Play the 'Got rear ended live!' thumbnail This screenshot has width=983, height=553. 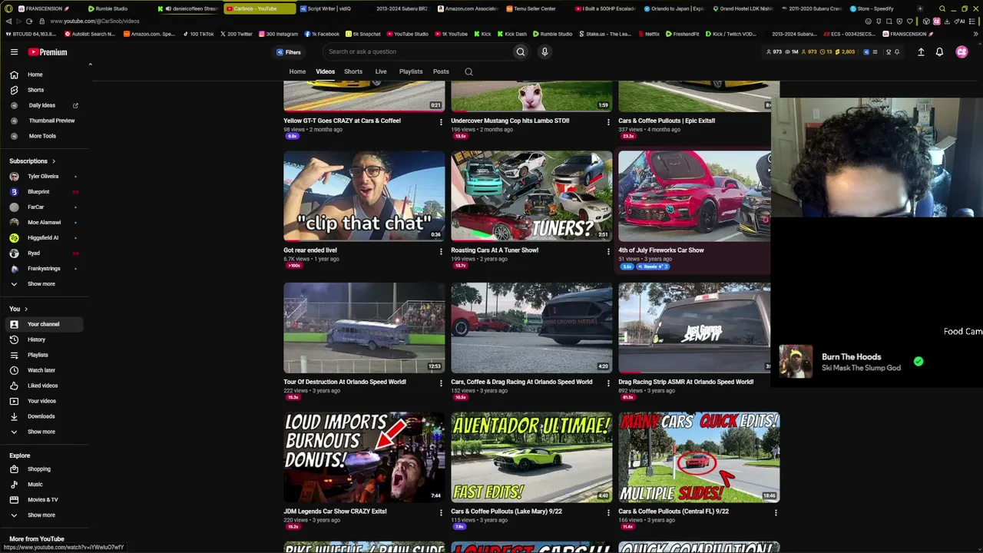[x=364, y=197]
